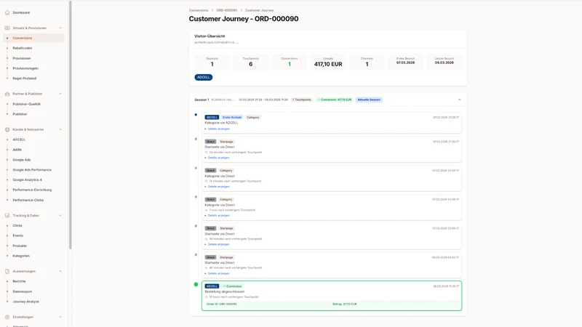The width and height of the screenshot is (582, 327).
Task: Click the Conversions breadcrumb link
Action: pos(199,10)
